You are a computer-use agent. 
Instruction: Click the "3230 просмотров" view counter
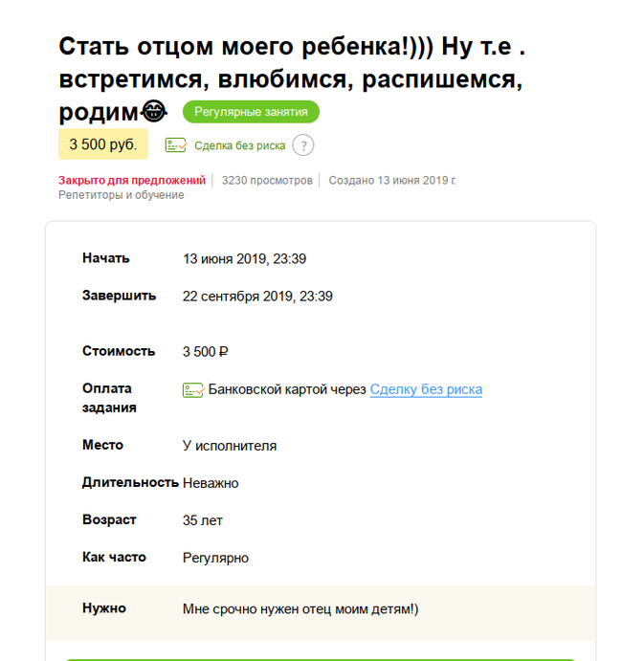[267, 180]
